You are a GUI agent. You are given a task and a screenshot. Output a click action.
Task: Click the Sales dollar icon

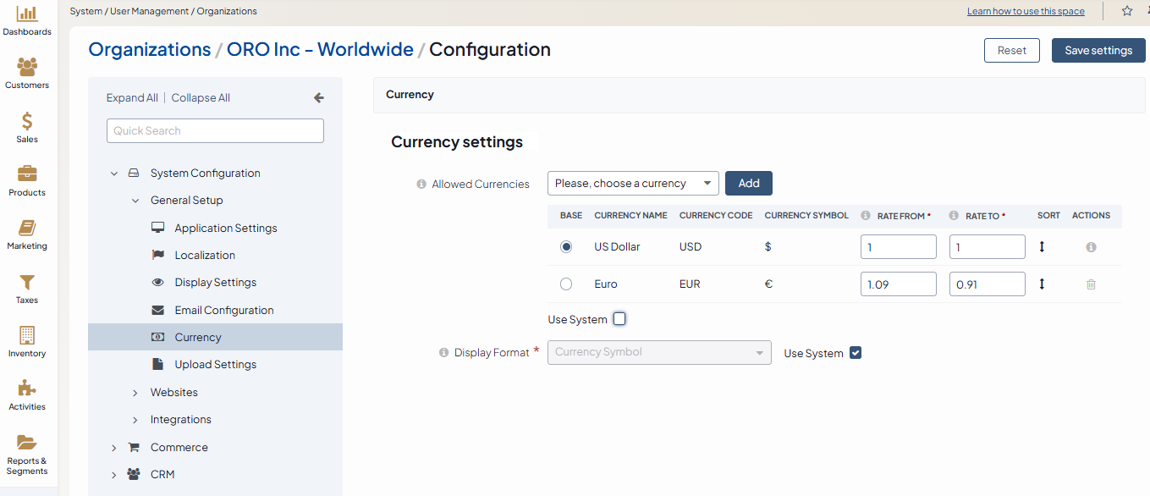tap(27, 121)
